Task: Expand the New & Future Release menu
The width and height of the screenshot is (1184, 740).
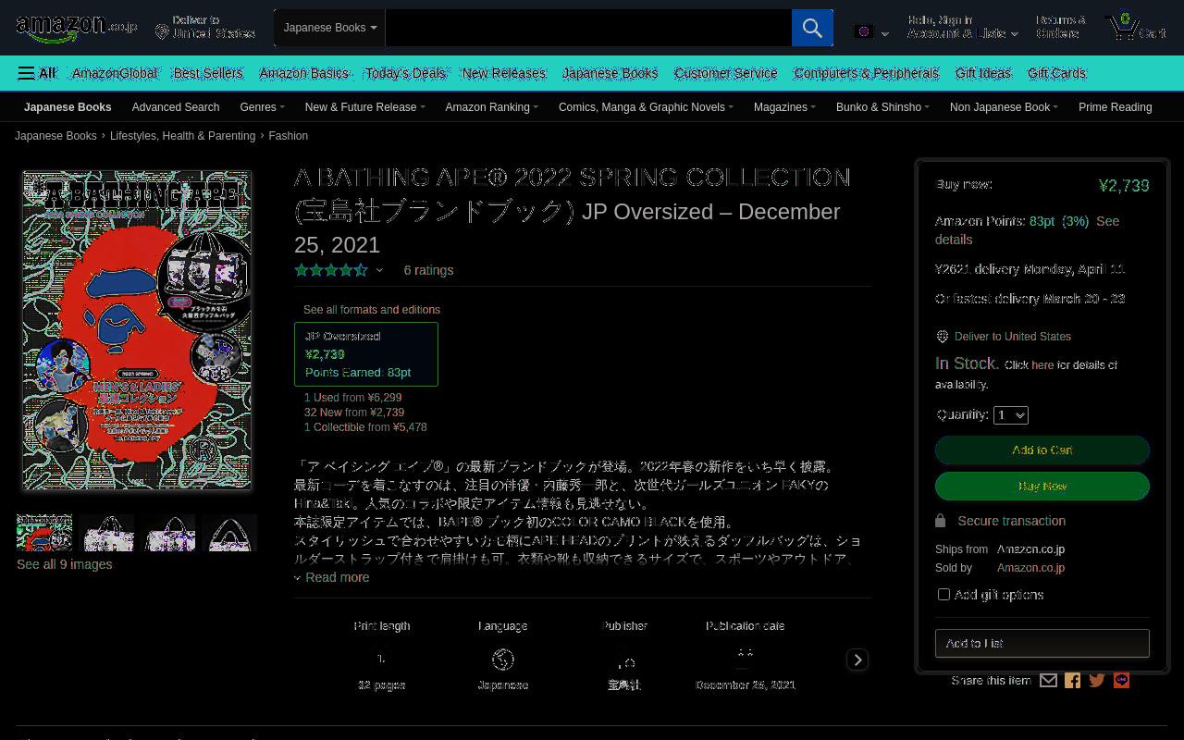Action: coord(364,107)
